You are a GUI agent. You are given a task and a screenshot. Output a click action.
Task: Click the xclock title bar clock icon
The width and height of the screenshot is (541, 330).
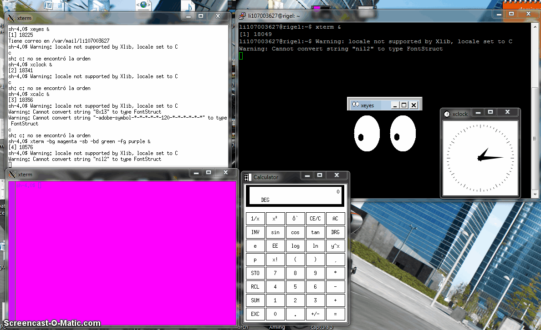447,114
